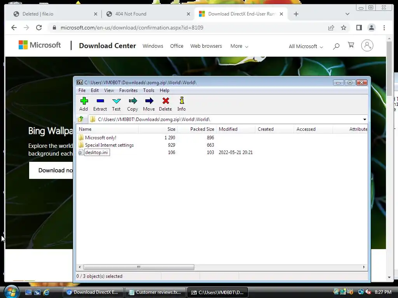398x298 pixels.
Task: Open the Help menu in 7-Zip
Action: click(164, 90)
